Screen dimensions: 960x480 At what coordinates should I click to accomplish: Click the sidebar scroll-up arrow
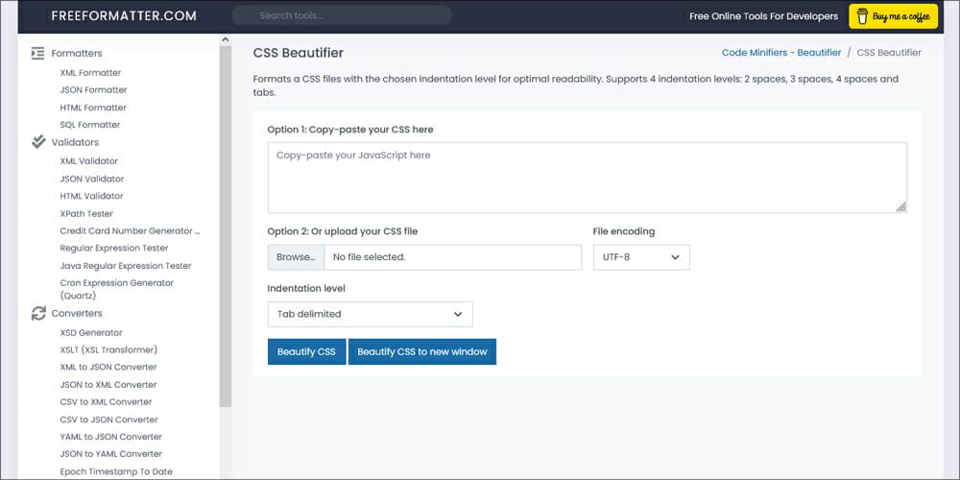[x=226, y=39]
